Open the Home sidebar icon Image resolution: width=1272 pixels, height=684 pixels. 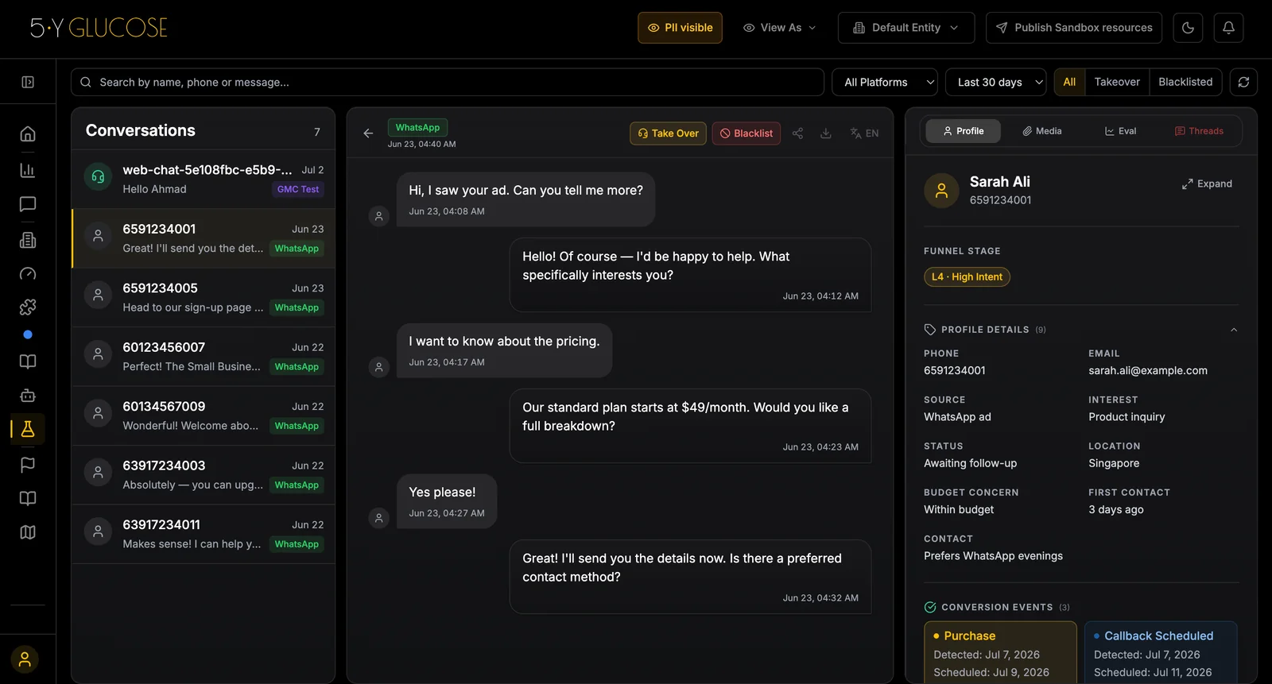[x=28, y=133]
